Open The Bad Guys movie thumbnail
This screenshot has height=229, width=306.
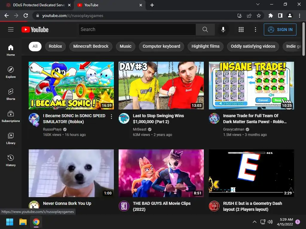click(x=161, y=173)
